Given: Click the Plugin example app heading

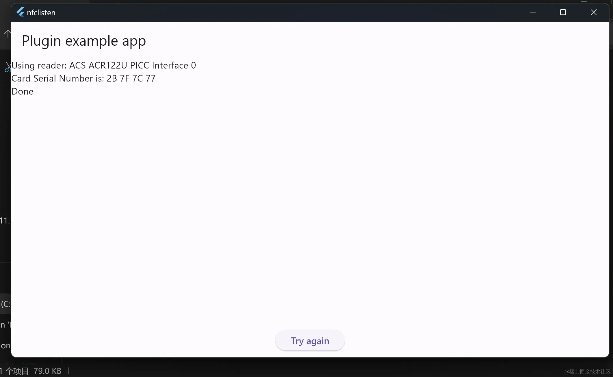Looking at the screenshot, I should pos(84,41).
